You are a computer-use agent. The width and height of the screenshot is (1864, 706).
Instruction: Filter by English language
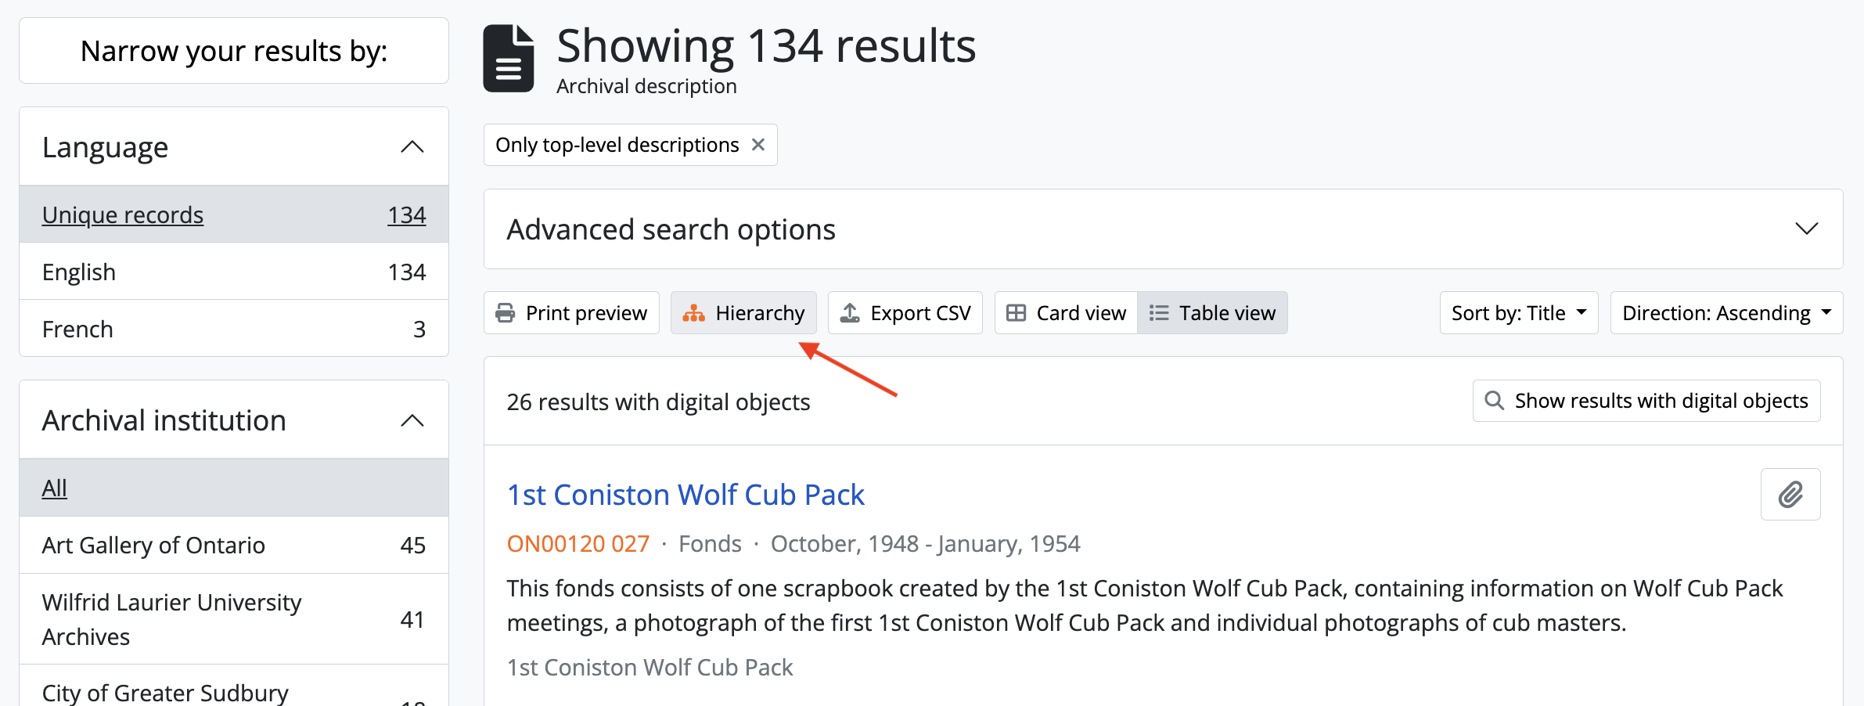tap(79, 272)
